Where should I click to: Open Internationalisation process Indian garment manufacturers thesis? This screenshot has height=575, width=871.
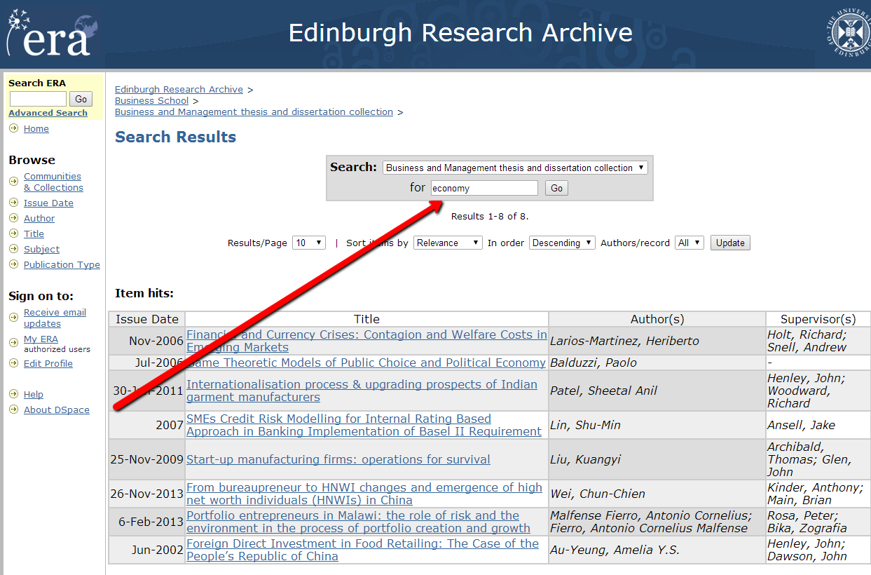click(362, 391)
